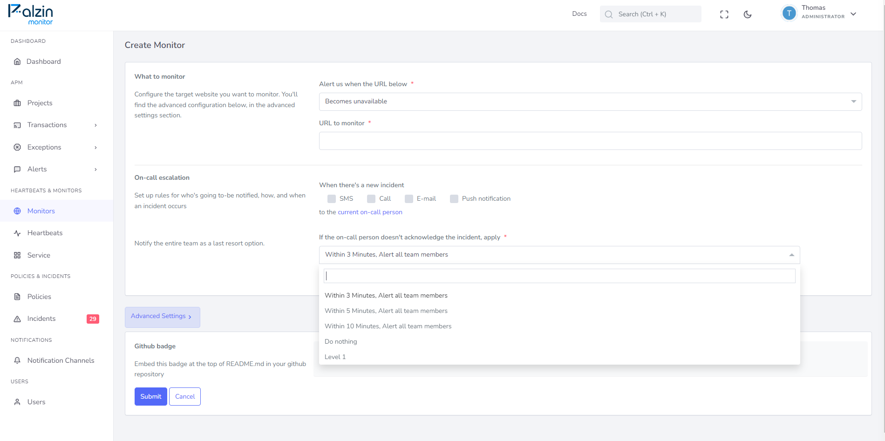Screen dimensions: 885x441
Task: Check the E-mail notification checkbox
Action: point(409,199)
